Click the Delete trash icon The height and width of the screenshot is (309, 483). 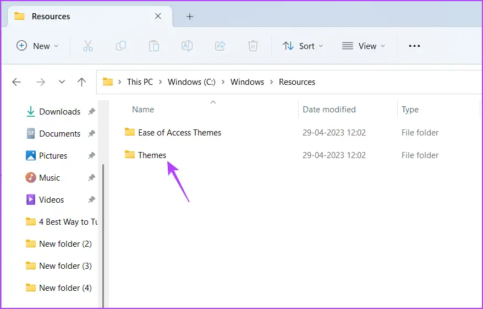coord(253,46)
